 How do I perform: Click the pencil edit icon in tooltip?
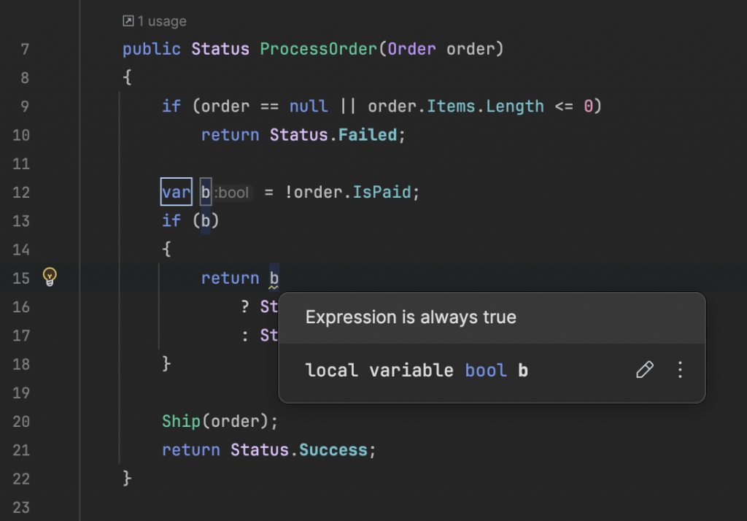645,369
